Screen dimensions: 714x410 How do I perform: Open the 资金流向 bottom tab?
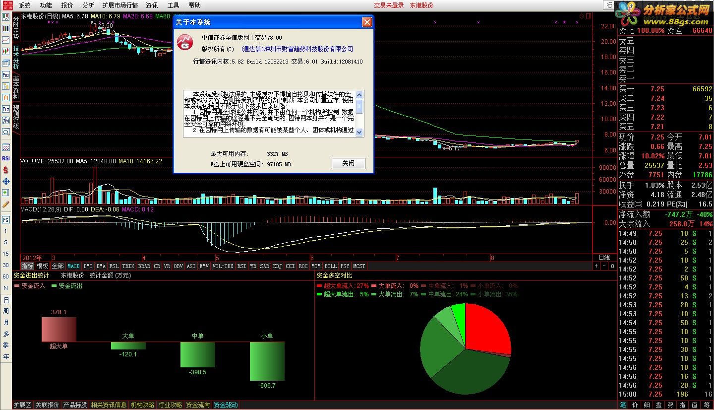tap(198, 405)
